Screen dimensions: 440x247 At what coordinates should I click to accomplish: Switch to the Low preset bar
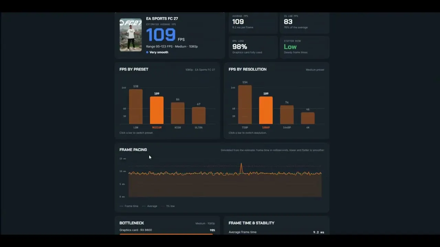tap(136, 107)
